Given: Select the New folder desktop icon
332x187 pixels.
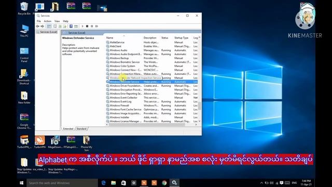Looking at the screenshot, I should (24, 98).
